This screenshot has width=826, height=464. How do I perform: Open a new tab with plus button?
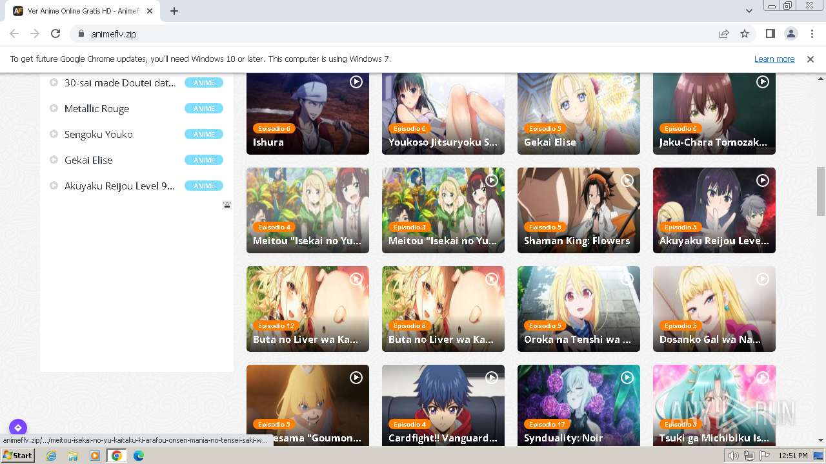click(174, 11)
